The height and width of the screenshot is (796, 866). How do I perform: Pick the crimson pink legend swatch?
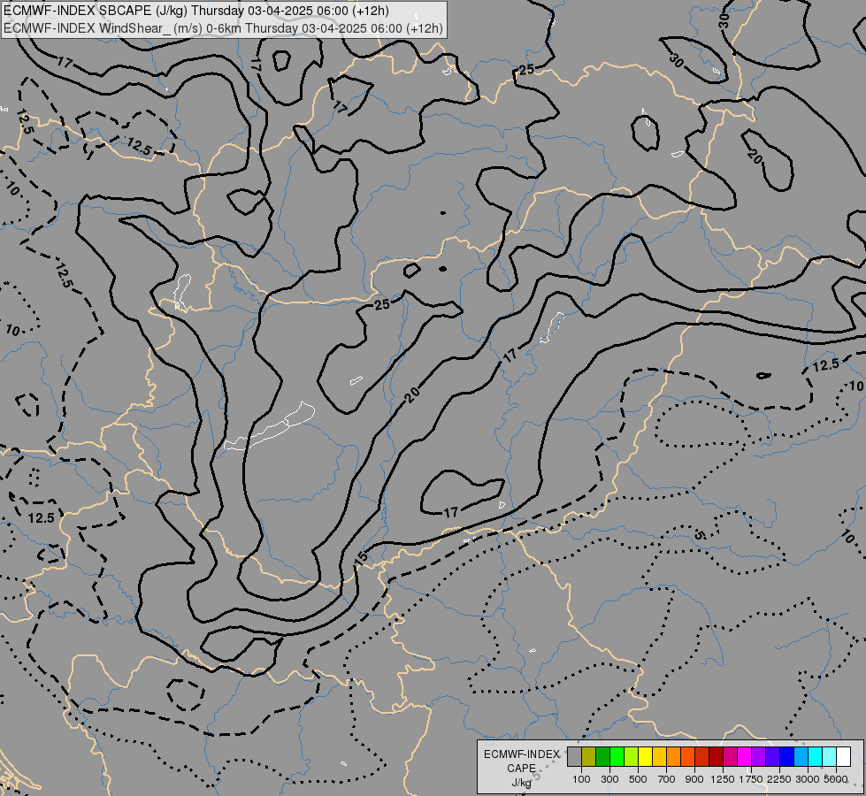731,756
